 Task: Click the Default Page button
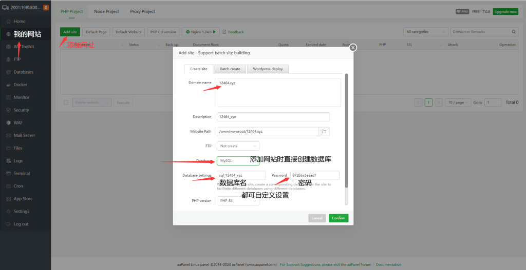click(x=96, y=32)
